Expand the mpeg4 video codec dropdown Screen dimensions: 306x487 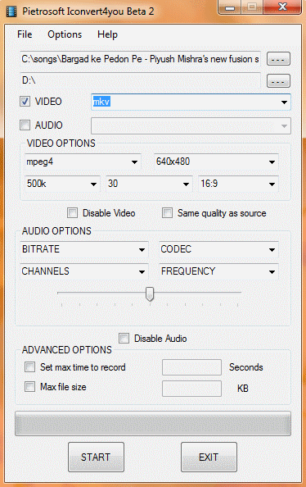(x=83, y=162)
